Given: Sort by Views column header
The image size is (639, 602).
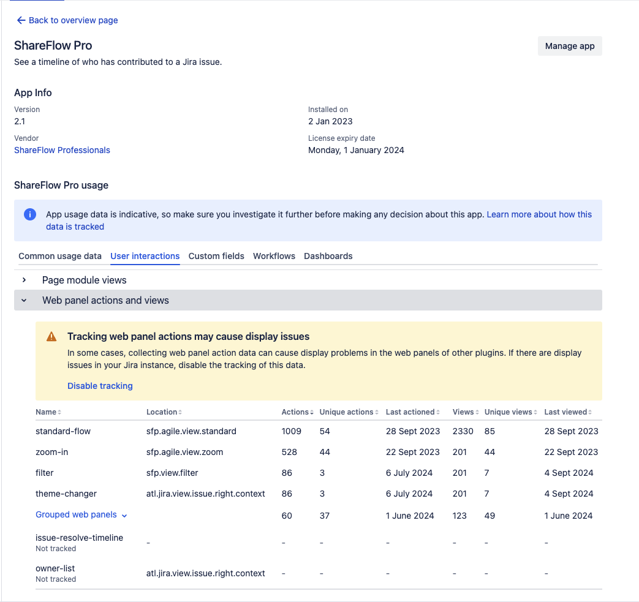Looking at the screenshot, I should (x=465, y=412).
